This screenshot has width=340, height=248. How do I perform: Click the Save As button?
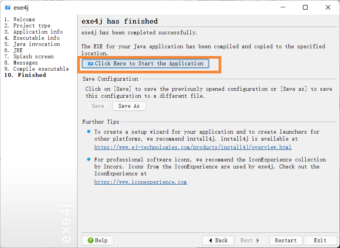coord(129,106)
